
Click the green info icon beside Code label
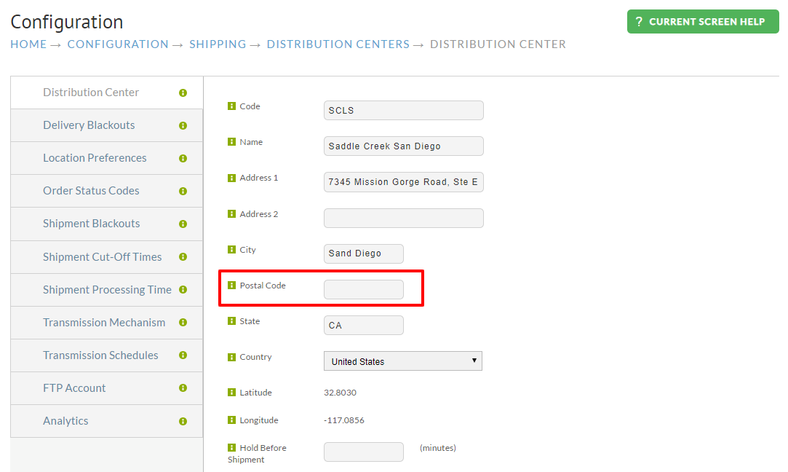point(231,106)
